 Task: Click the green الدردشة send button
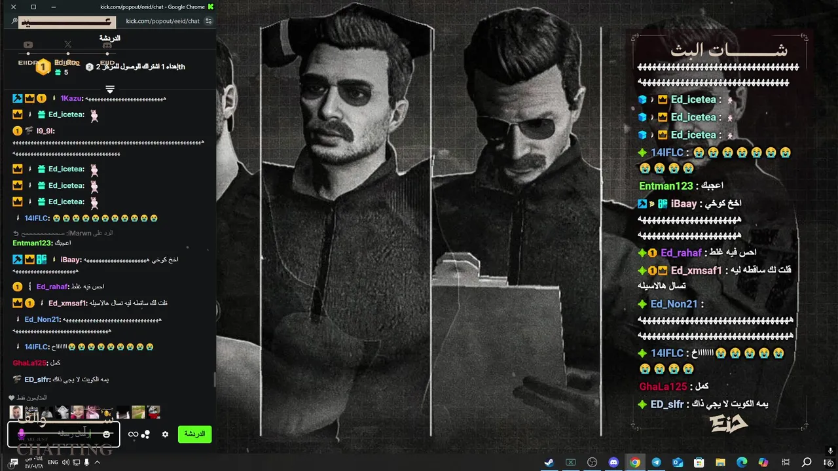(x=194, y=434)
